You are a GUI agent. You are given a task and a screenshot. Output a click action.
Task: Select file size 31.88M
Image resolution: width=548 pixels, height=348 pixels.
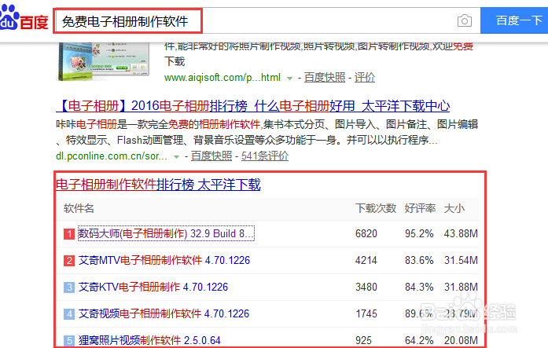461,287
